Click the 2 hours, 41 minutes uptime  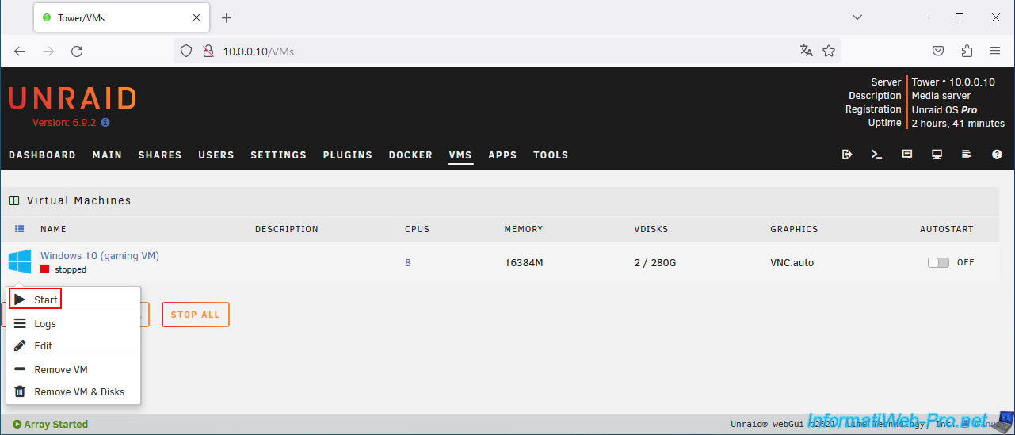958,123
